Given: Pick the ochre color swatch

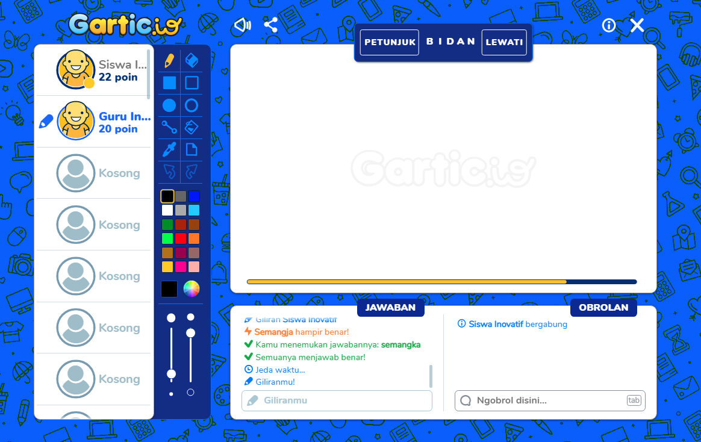Looking at the screenshot, I should 167,252.
